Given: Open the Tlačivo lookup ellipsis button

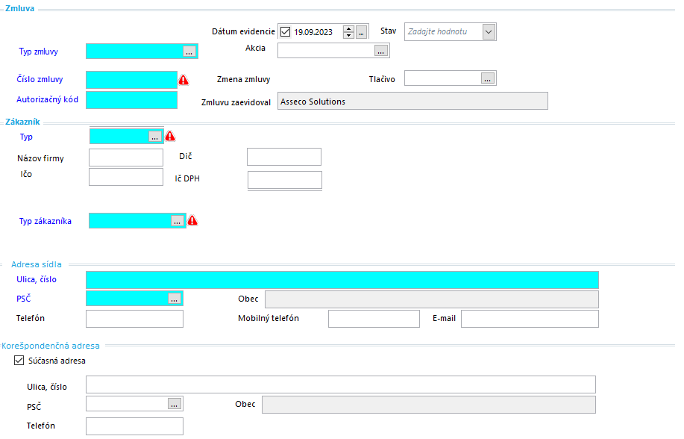Looking at the screenshot, I should tap(487, 78).
